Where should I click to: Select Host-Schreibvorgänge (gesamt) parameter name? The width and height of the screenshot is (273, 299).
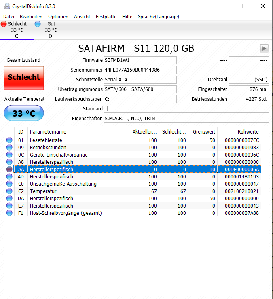(x=66, y=213)
